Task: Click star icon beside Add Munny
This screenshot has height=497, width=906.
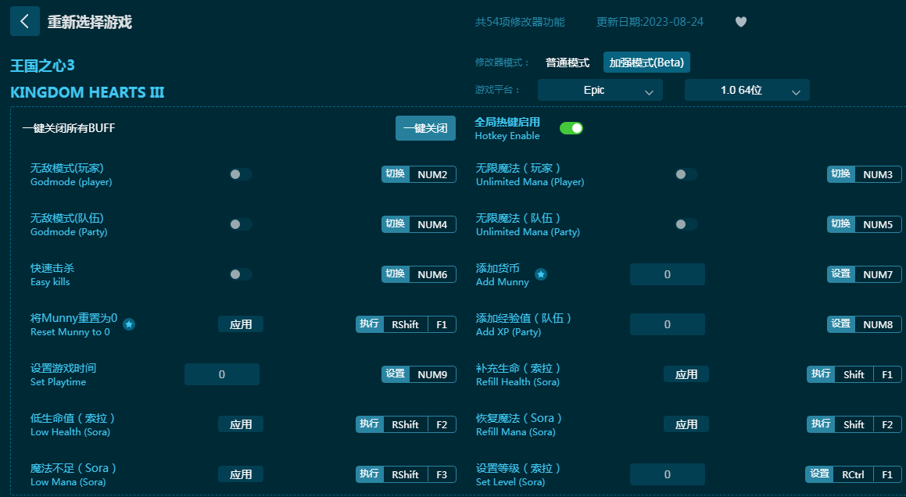Action: pyautogui.click(x=541, y=274)
